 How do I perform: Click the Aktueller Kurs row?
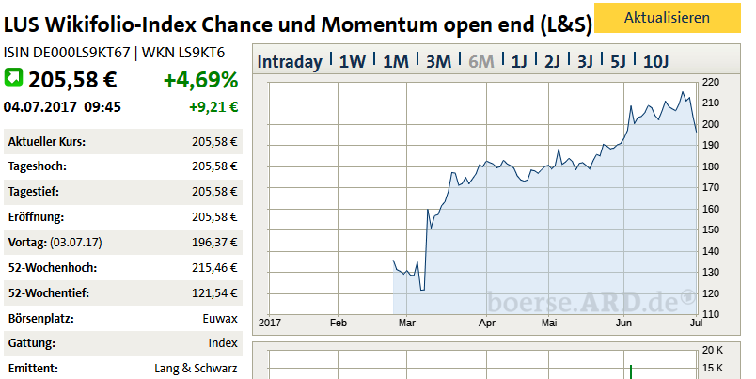121,141
